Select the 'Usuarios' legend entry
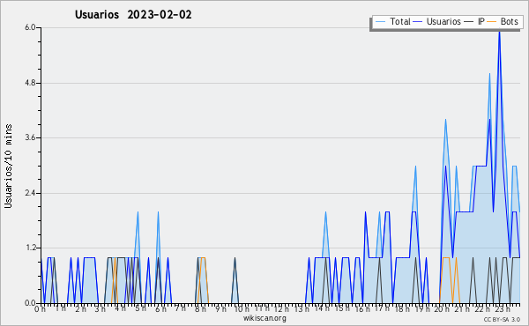This screenshot has height=326, width=529. pyautogui.click(x=437, y=21)
